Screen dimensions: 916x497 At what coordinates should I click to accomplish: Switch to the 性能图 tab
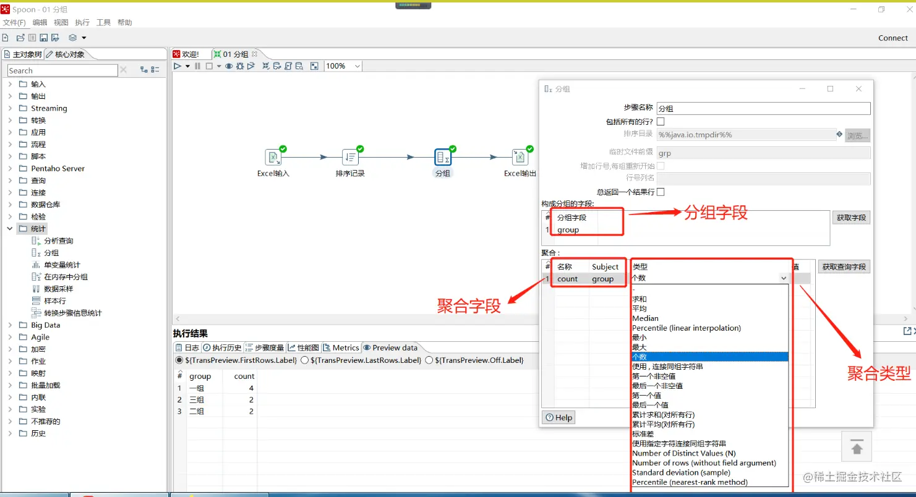click(303, 347)
